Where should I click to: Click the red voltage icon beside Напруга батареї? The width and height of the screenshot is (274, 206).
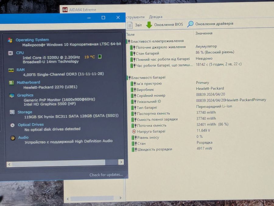tap(134, 131)
